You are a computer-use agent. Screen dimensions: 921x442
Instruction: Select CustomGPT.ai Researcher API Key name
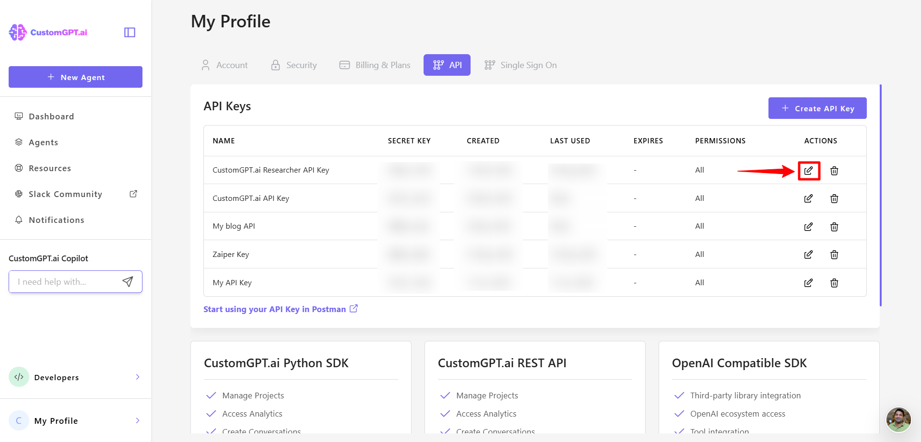(271, 170)
